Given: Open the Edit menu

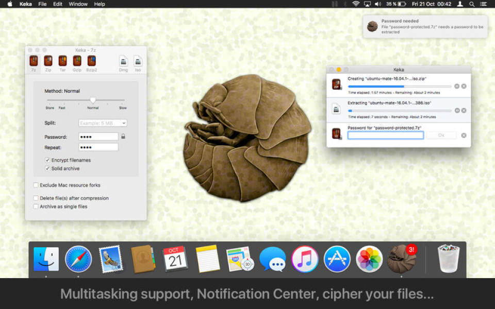Looking at the screenshot, I should coord(57,4).
